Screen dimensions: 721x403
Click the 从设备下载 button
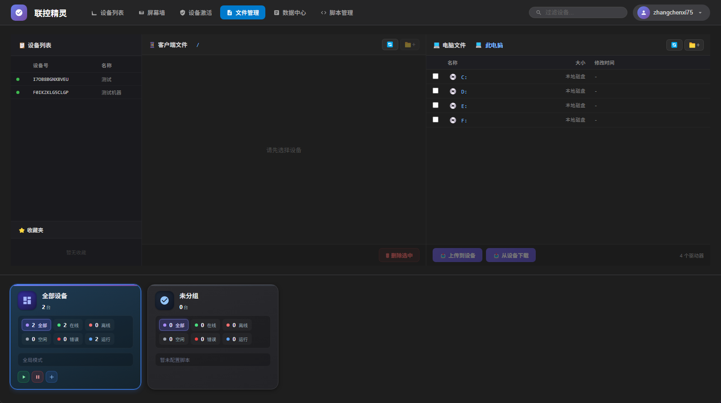tap(511, 255)
